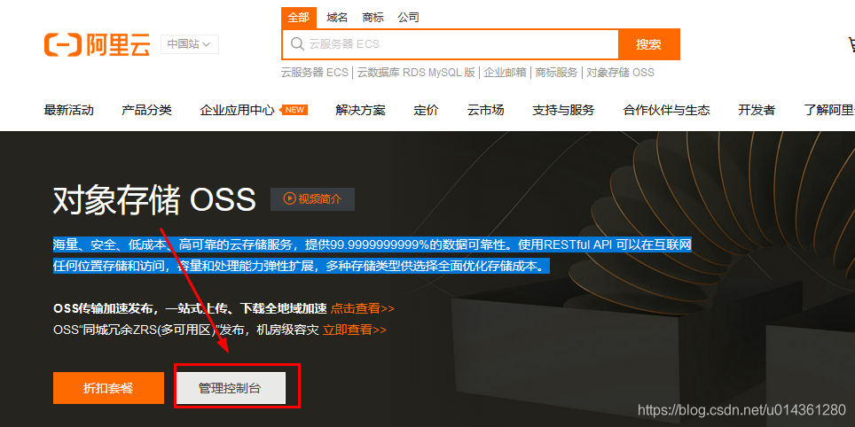
Task: Click the highlighted OSS description paragraph
Action: (x=372, y=255)
